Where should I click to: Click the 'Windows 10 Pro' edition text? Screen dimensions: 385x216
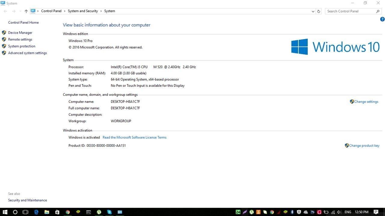coord(80,41)
